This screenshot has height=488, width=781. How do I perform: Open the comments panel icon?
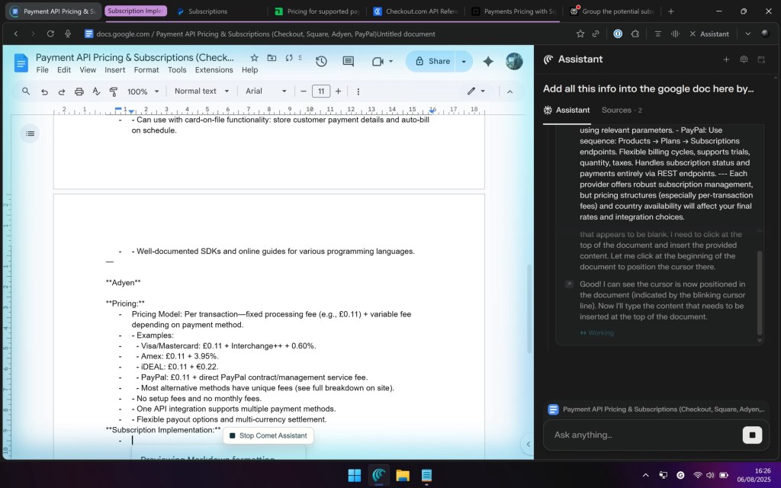[349, 62]
